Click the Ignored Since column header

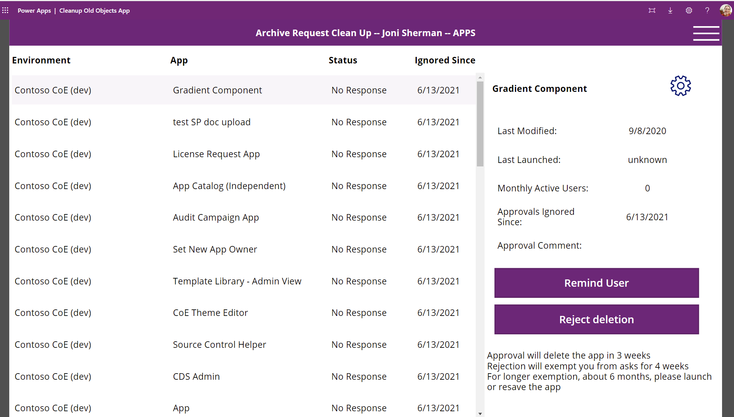[x=445, y=60]
